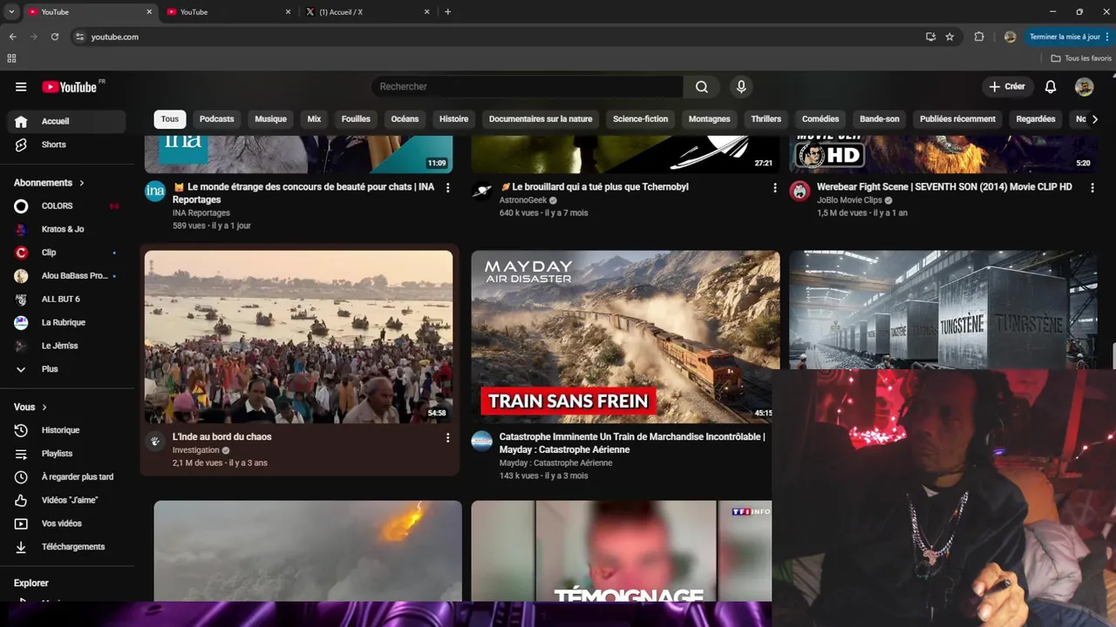Screen dimensions: 1116x627
Task: Switch to the Accueil / X tab
Action: point(366,12)
